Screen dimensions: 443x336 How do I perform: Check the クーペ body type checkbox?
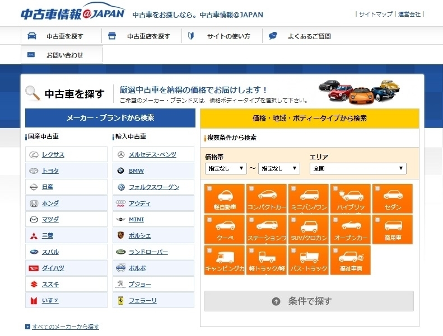(x=209, y=220)
